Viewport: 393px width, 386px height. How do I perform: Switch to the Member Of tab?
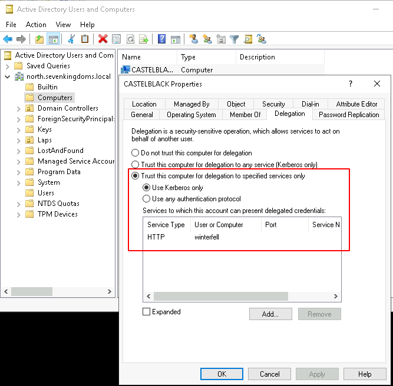click(245, 115)
